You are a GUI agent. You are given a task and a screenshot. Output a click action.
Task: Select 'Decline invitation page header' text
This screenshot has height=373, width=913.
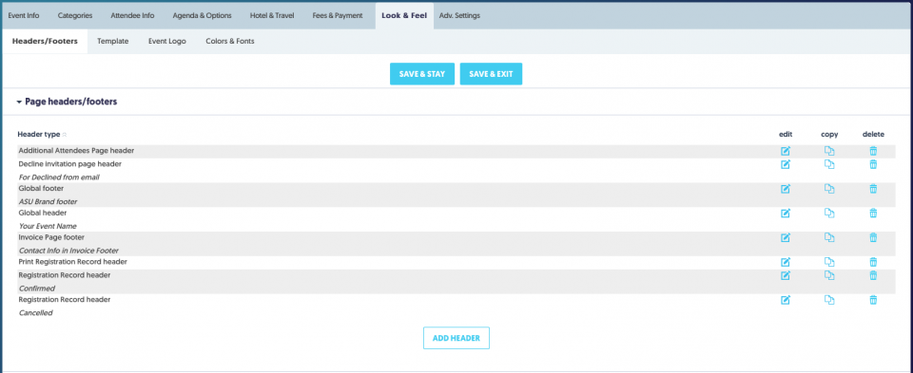(x=69, y=164)
